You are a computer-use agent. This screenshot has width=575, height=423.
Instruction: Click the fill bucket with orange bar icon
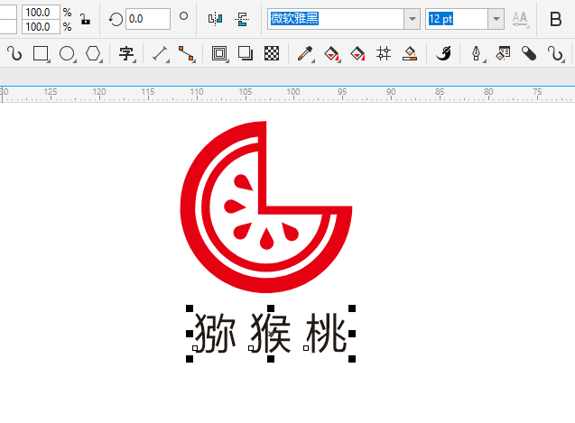(x=410, y=53)
